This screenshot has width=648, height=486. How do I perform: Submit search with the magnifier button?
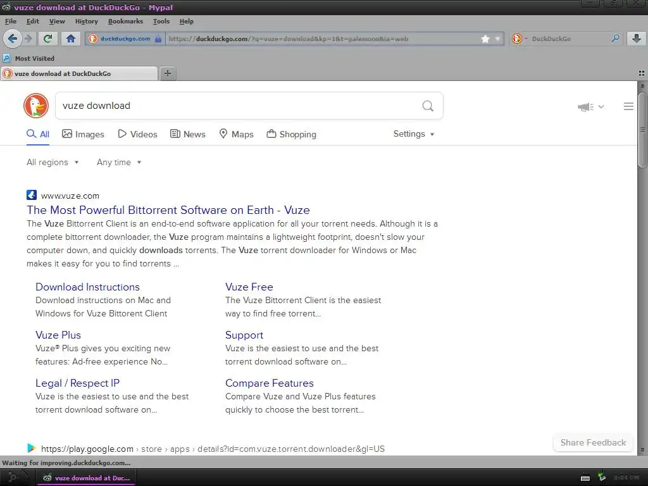pyautogui.click(x=428, y=106)
